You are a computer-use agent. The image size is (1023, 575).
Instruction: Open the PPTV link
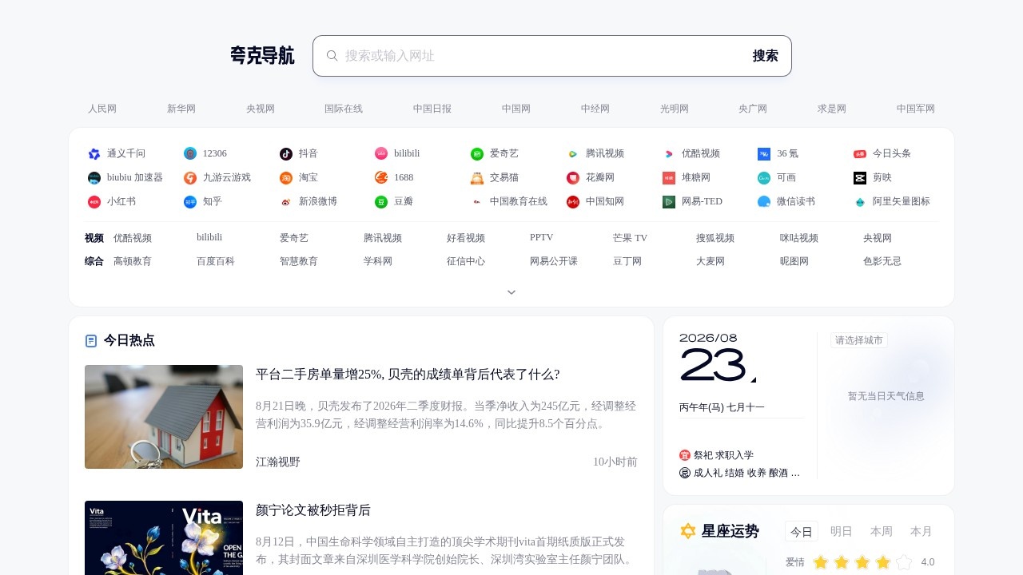[x=541, y=237]
